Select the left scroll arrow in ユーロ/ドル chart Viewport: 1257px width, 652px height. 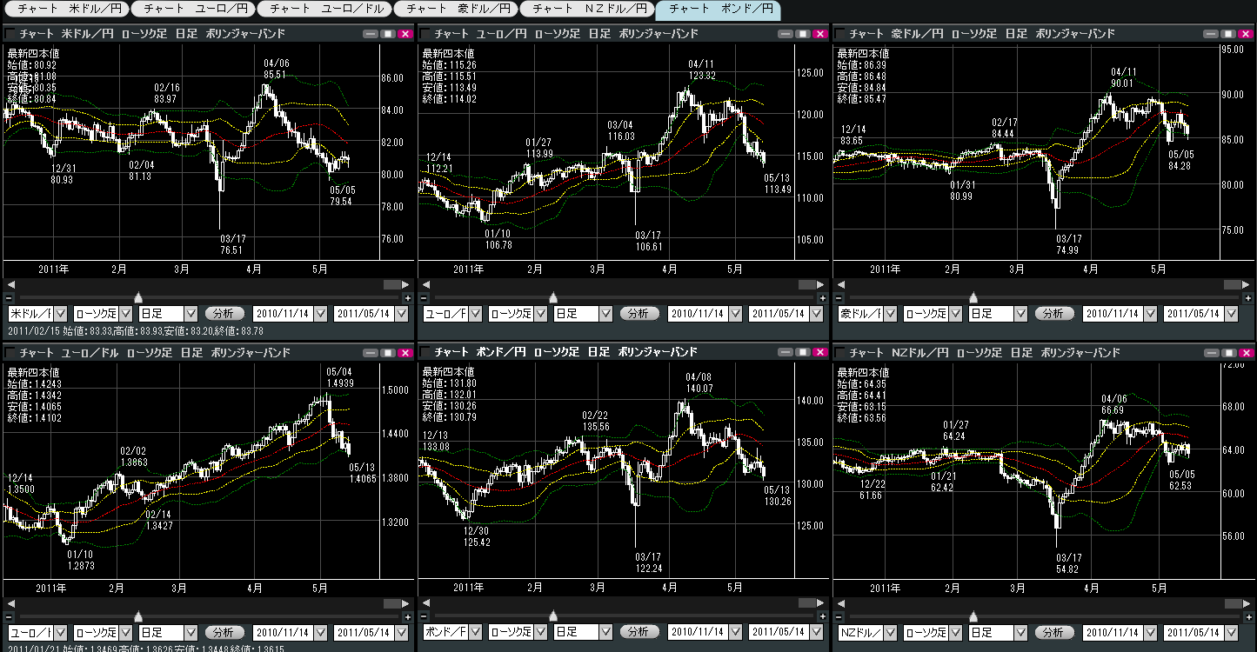point(10,603)
